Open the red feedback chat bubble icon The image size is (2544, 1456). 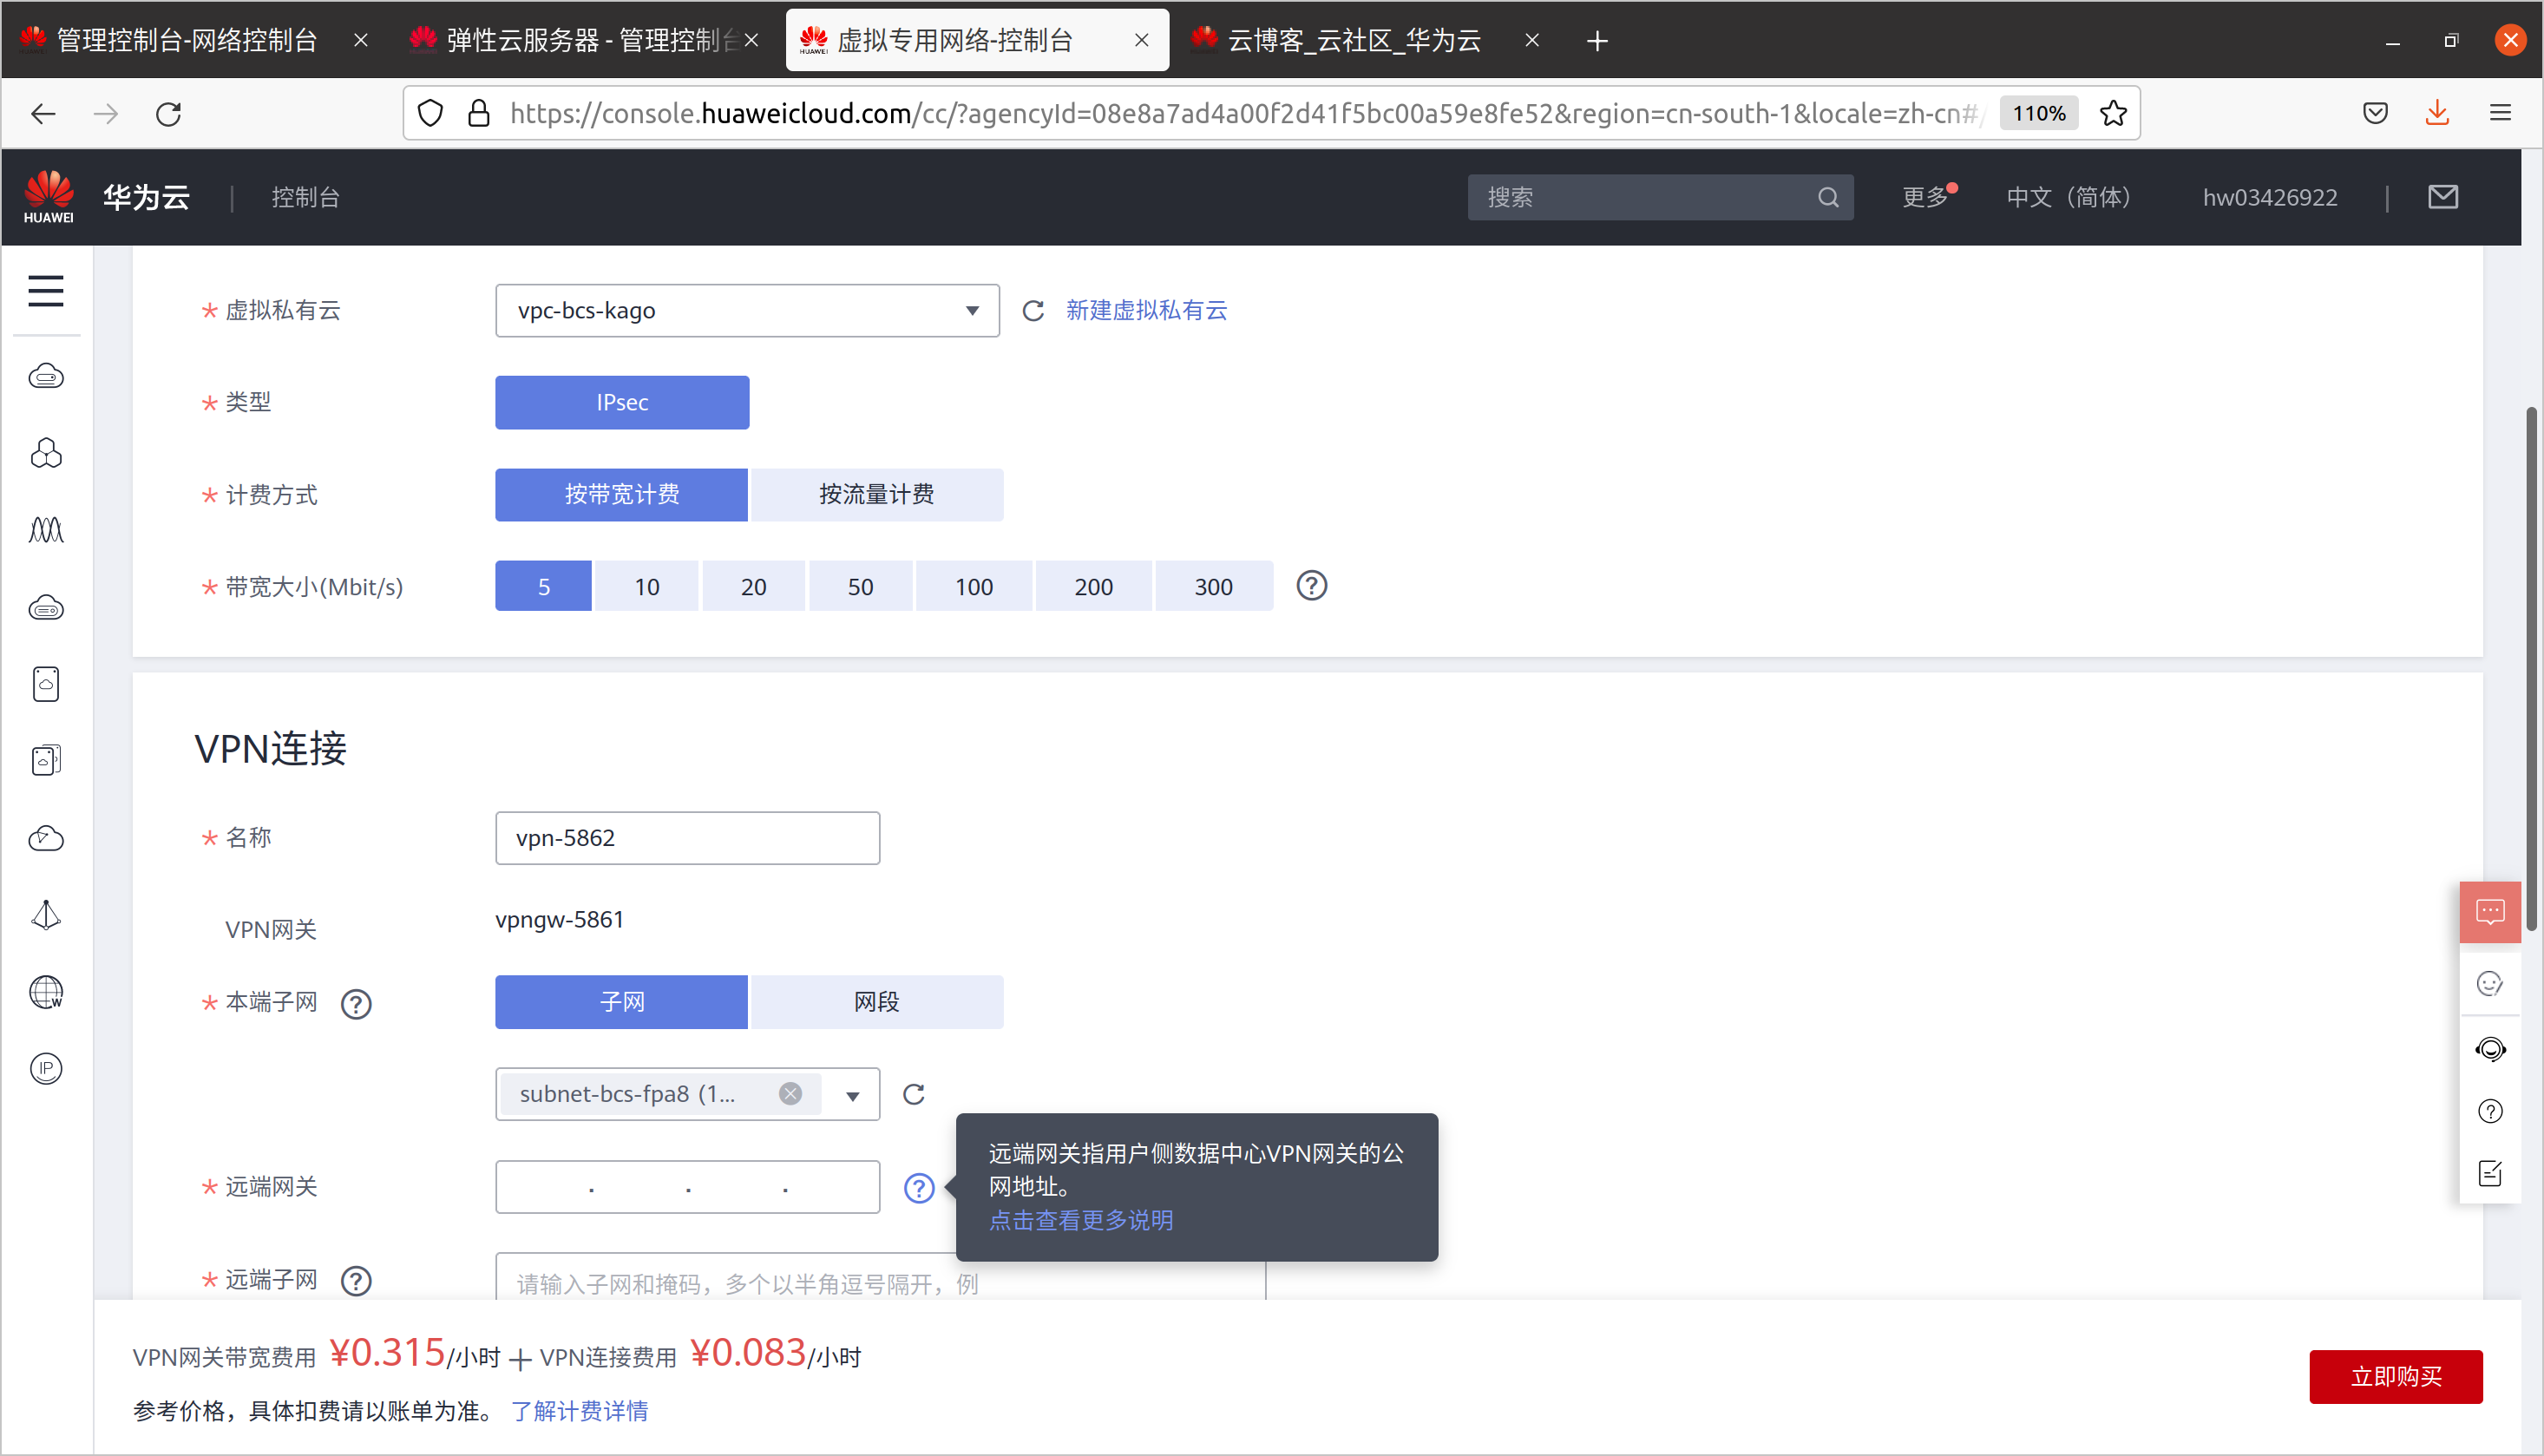tap(2491, 911)
